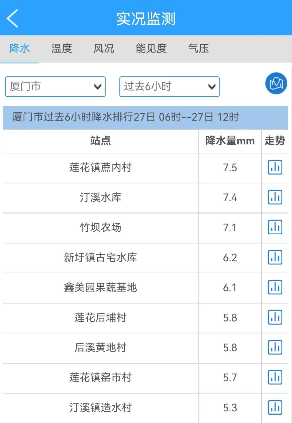
Task: Select the 能见度 tab
Action: pos(151,48)
